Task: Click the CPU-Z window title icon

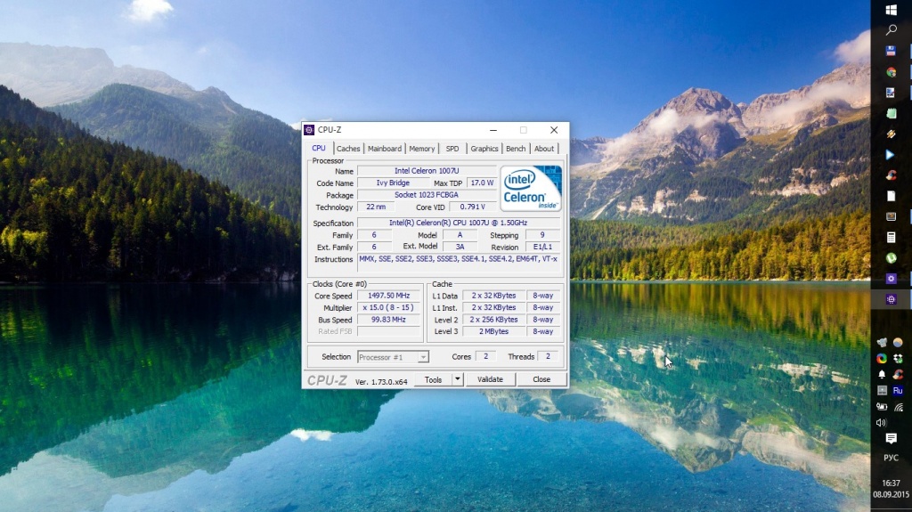Action: point(309,130)
